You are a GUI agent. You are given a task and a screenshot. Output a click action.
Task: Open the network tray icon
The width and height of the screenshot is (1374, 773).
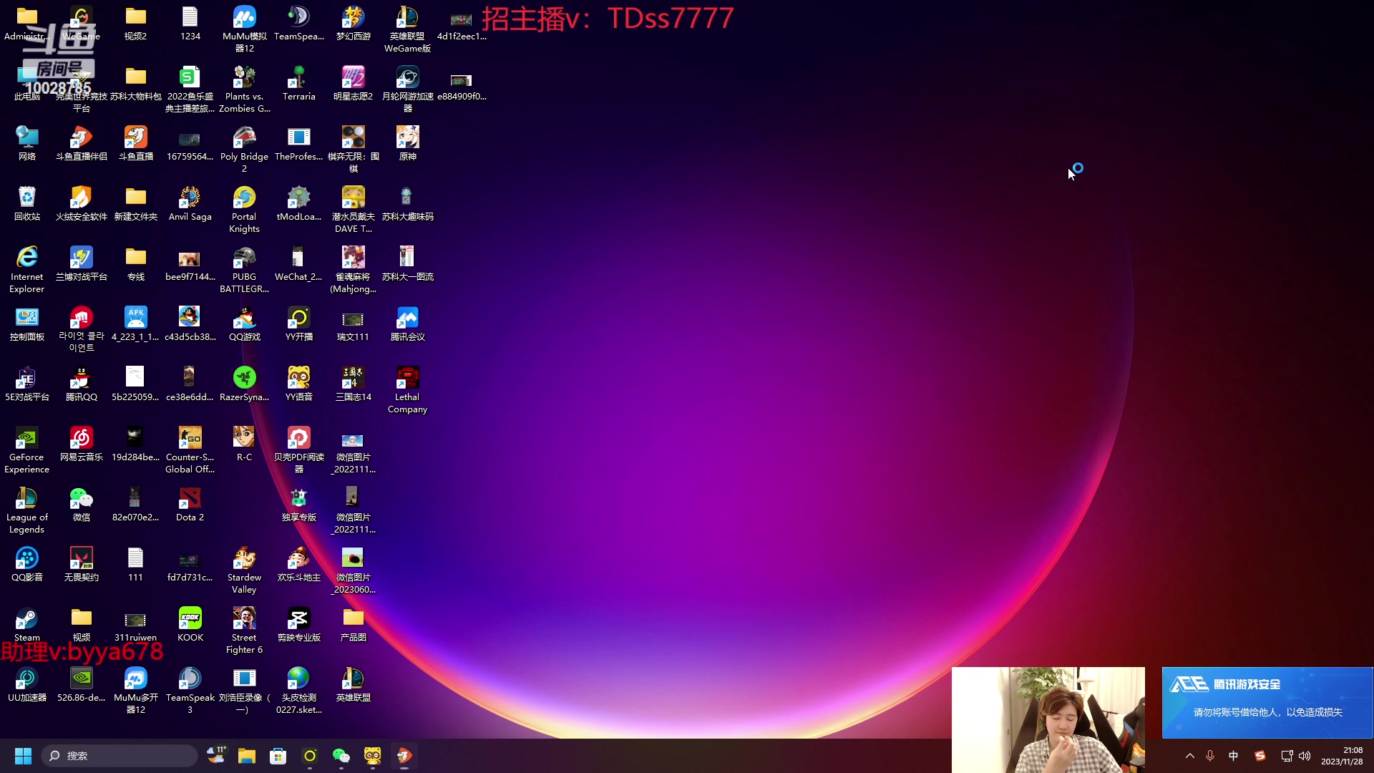click(1287, 756)
